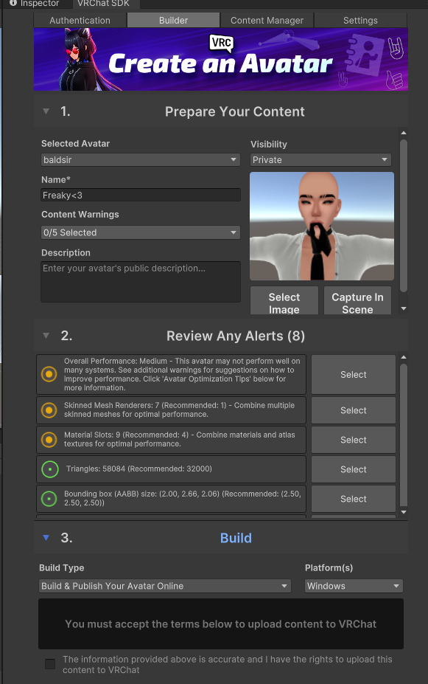Click Select for the Skinned Mesh Renderers alert

click(354, 410)
